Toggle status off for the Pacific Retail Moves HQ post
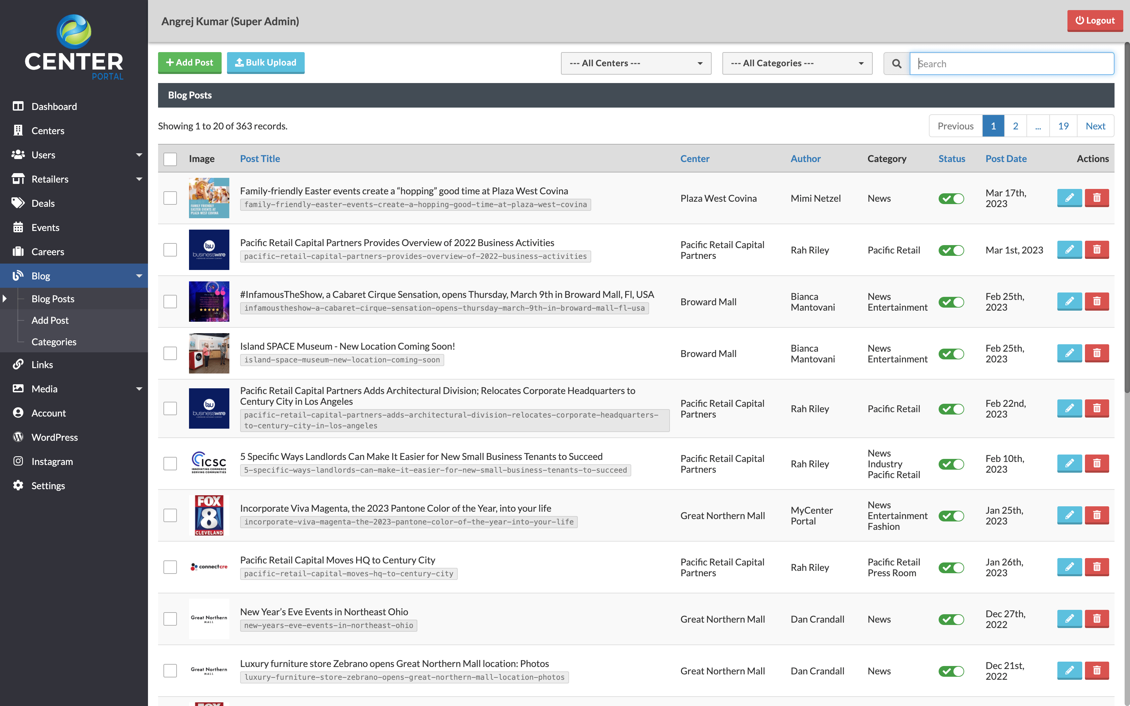1130x706 pixels. point(952,567)
